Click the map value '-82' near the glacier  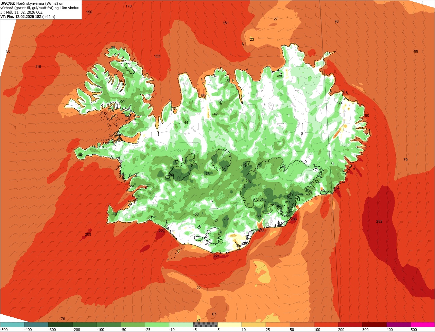pyautogui.click(x=259, y=216)
